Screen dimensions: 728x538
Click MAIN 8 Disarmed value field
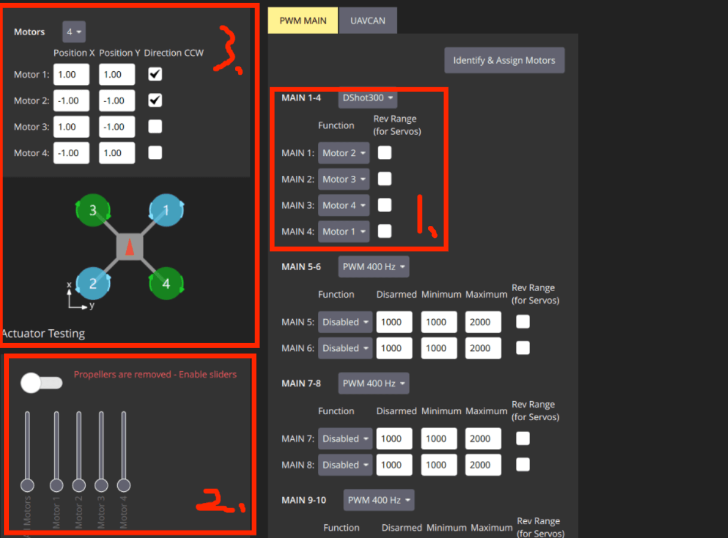coord(394,464)
